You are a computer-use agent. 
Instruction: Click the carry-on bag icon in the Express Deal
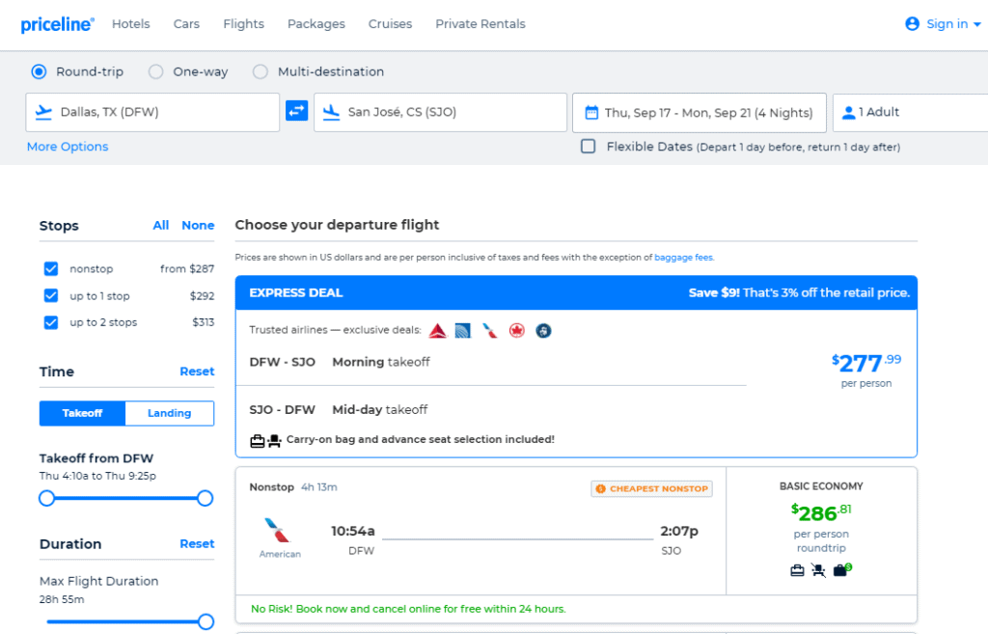[256, 440]
